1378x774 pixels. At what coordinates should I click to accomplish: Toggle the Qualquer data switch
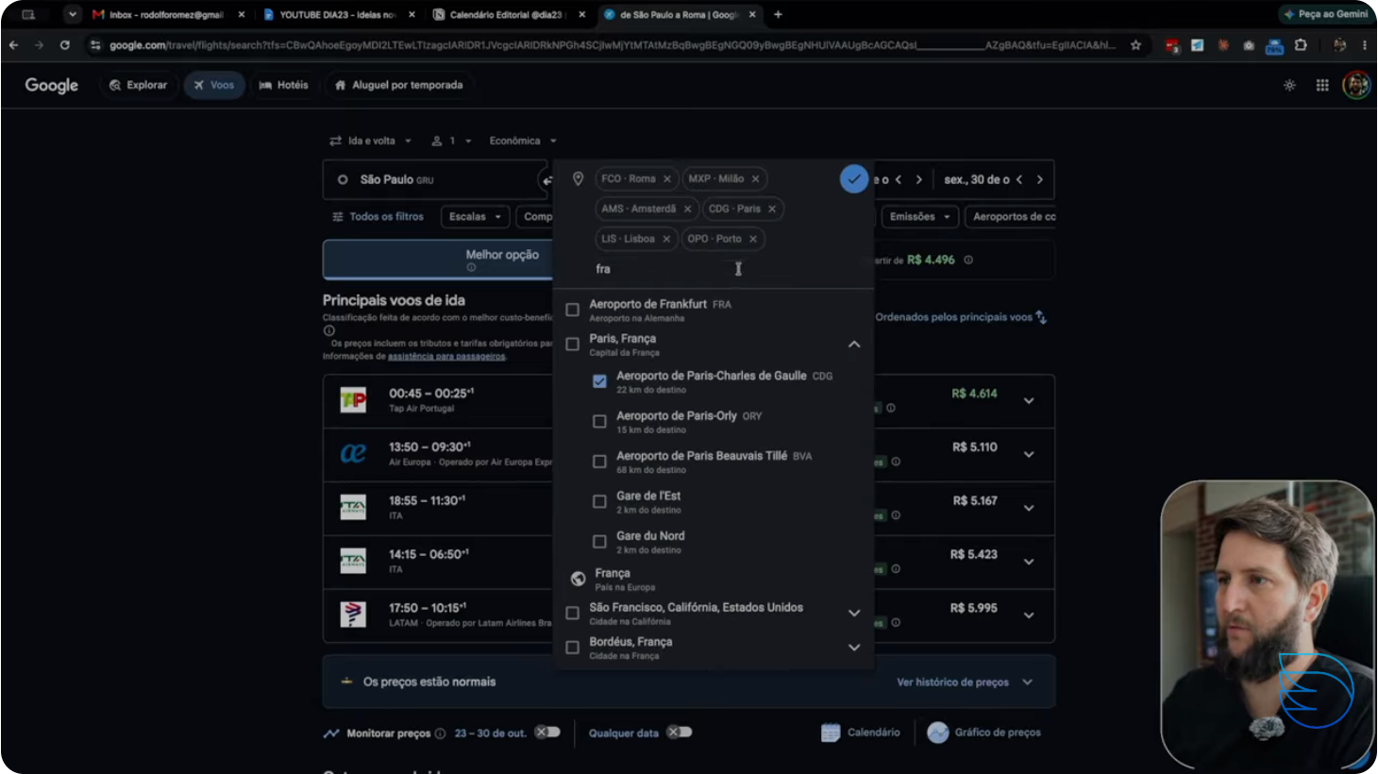[x=680, y=732]
